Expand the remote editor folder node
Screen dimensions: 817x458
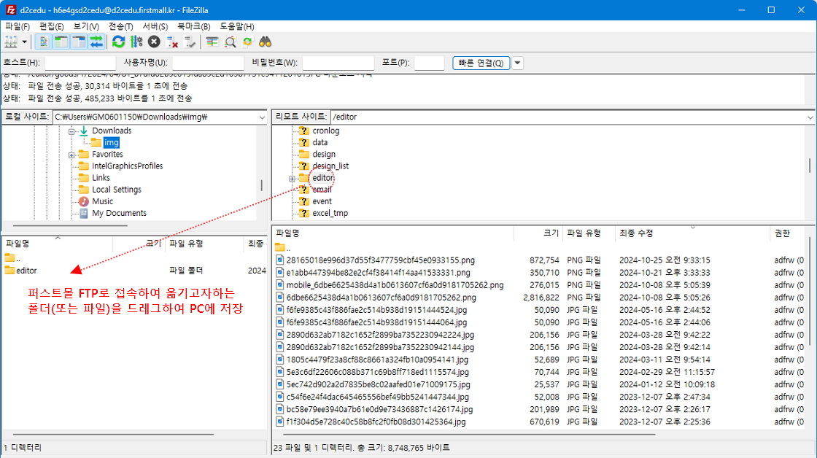click(292, 178)
